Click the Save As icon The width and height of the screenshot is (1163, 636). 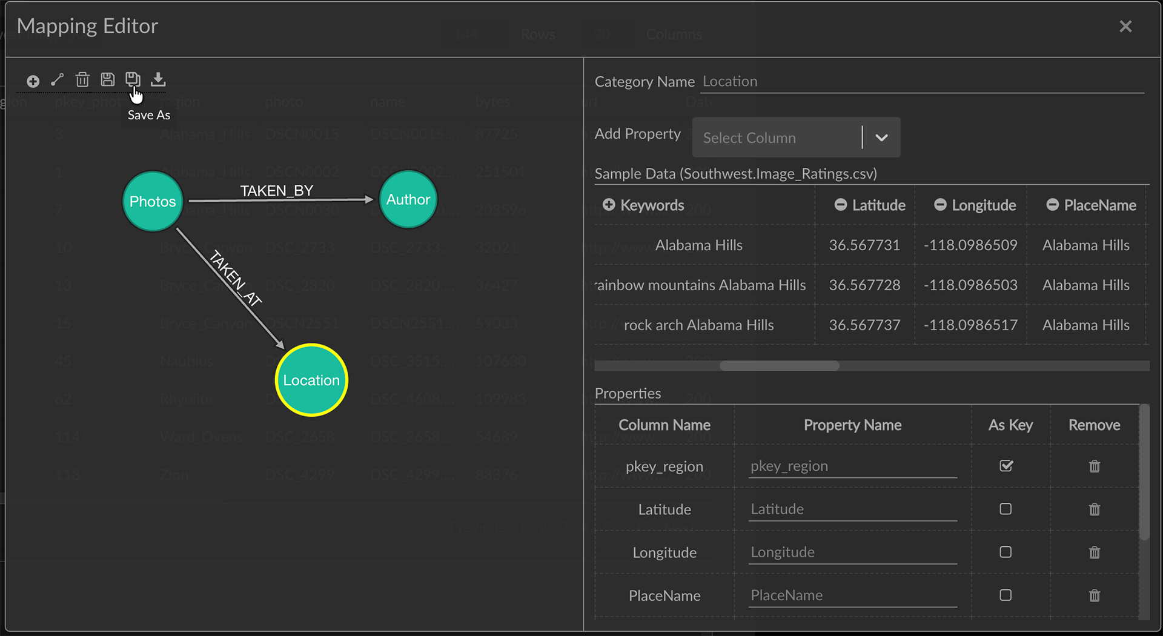point(133,80)
